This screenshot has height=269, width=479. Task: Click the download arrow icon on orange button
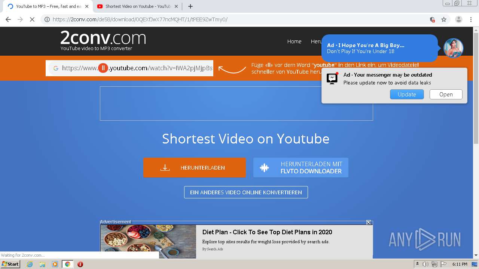165,168
